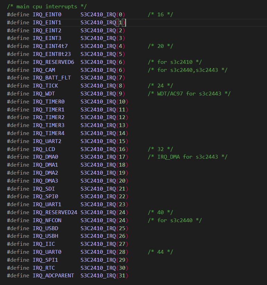
Task: Select IRQ_WDT macro name
Action: tap(44, 94)
